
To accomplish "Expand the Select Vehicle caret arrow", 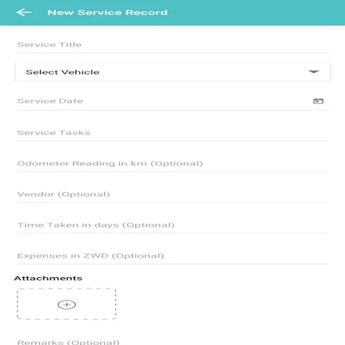I will 314,72.
